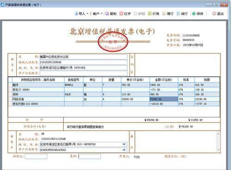Click the total amount ¥65049.90
This screenshot has height=170, width=231.
point(152,120)
